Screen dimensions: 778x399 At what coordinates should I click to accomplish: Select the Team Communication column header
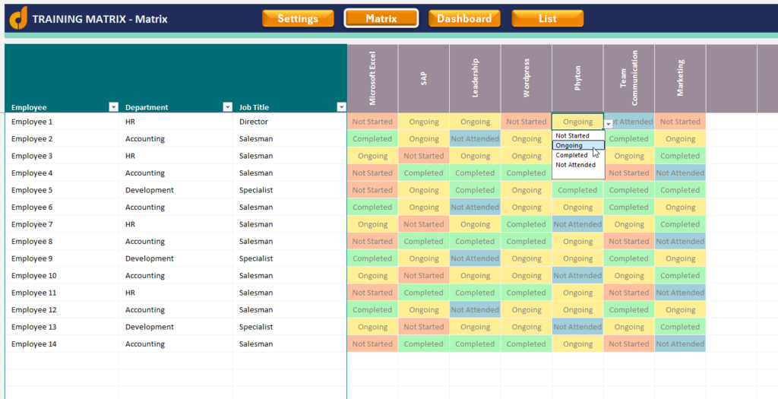(x=629, y=78)
